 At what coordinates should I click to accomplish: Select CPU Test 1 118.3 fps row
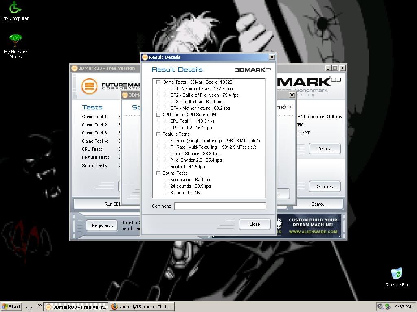click(x=192, y=121)
